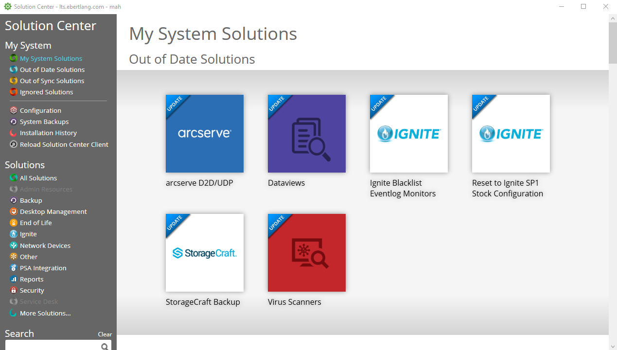617x350 pixels.
Task: Click the Virus Scanners caption
Action: click(x=295, y=302)
